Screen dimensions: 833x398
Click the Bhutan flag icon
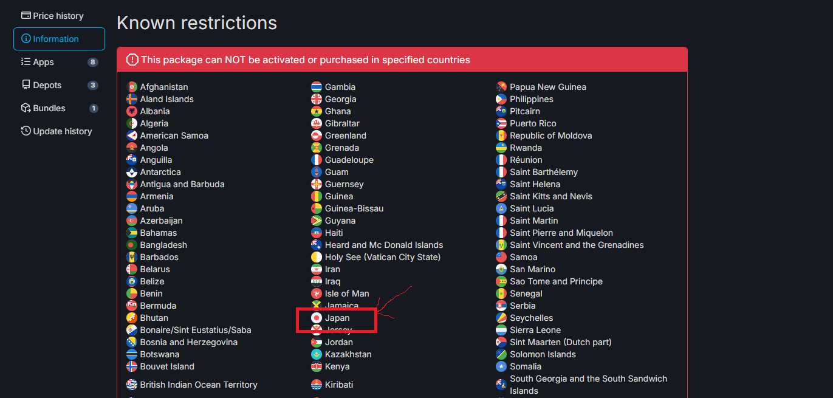coord(132,318)
